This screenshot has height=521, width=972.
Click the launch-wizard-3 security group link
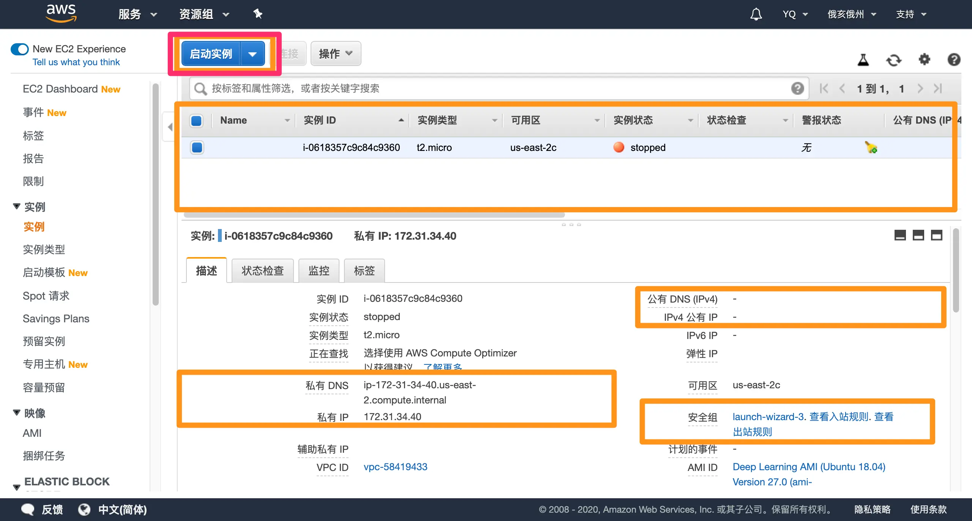[x=768, y=417]
